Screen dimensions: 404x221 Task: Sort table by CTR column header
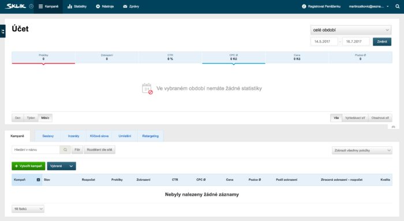point(175,180)
